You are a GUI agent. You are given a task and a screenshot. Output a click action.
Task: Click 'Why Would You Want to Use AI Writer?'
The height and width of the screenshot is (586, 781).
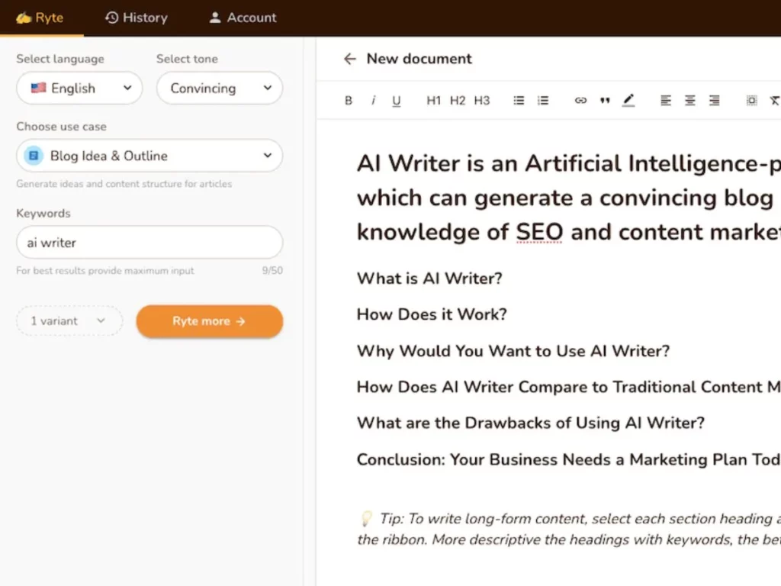513,351
